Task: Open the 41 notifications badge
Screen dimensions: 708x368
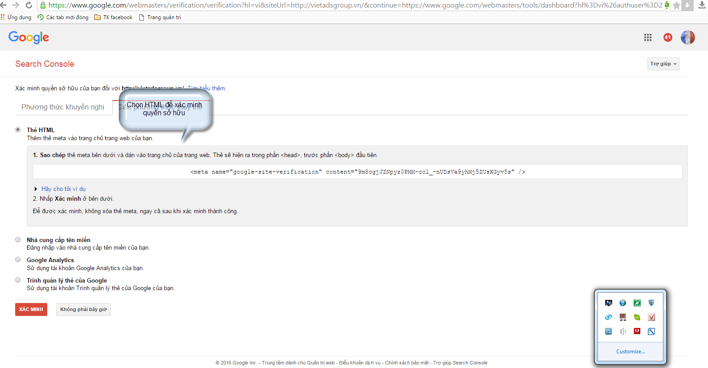Action: coord(667,37)
